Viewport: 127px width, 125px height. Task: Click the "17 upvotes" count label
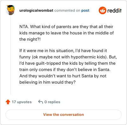click(22, 102)
